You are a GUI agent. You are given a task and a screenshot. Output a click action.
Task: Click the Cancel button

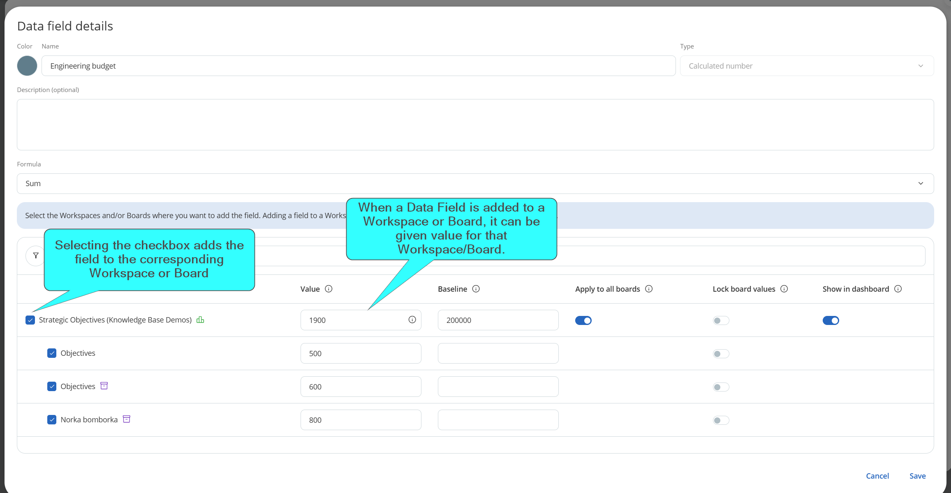click(877, 476)
